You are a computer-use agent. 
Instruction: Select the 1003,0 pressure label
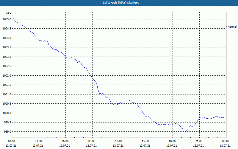point(7,57)
